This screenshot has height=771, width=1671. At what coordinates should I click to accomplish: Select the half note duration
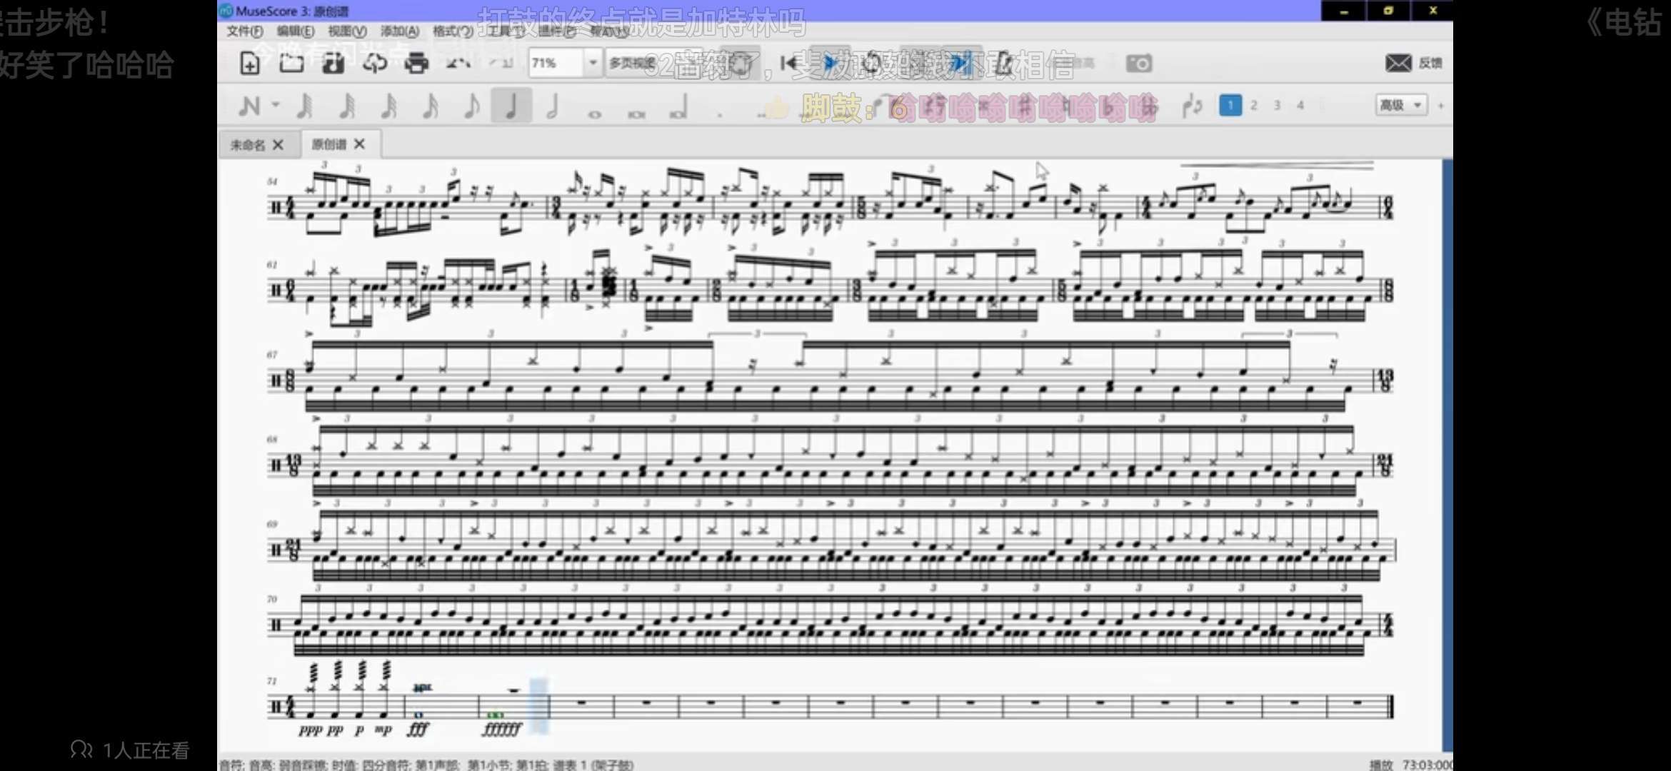tap(552, 106)
